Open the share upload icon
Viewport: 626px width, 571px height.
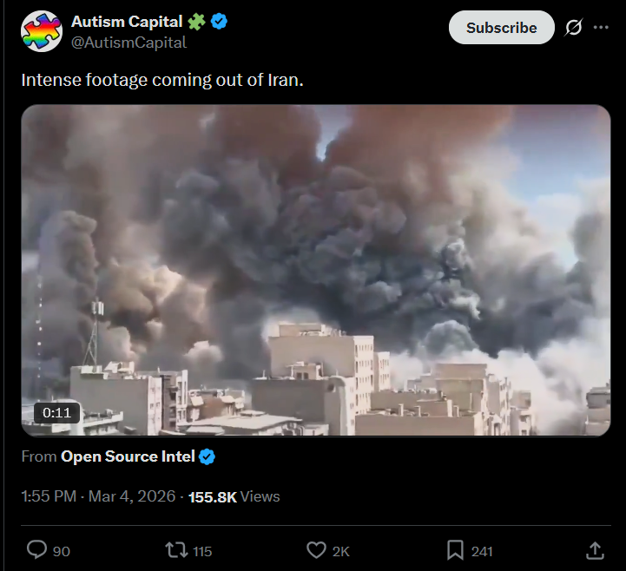595,550
